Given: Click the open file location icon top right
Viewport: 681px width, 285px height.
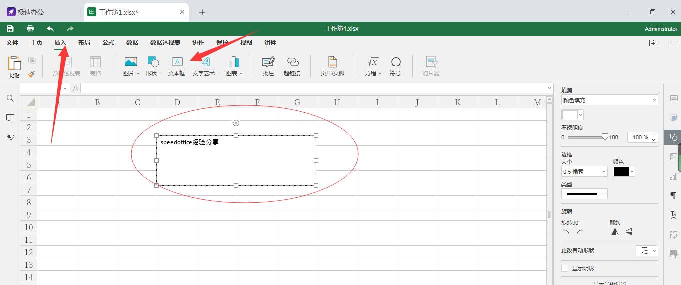Looking at the screenshot, I should point(653,43).
